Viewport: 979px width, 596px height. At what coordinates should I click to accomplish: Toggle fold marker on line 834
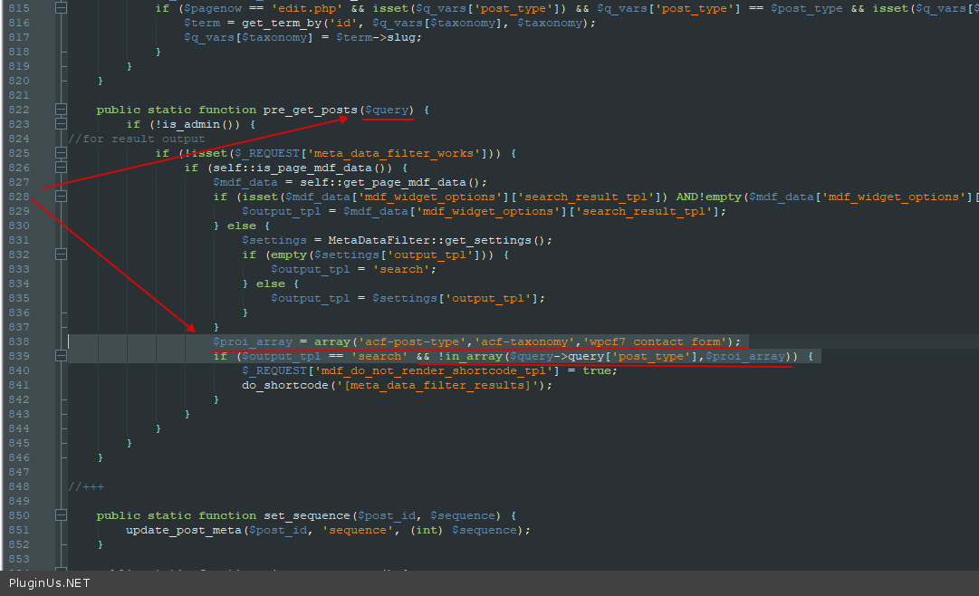[x=61, y=284]
